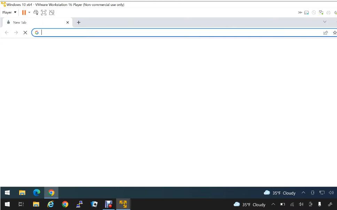Toggle Unity mode icon in VMware toolbar
The width and height of the screenshot is (337, 210).
click(x=52, y=13)
